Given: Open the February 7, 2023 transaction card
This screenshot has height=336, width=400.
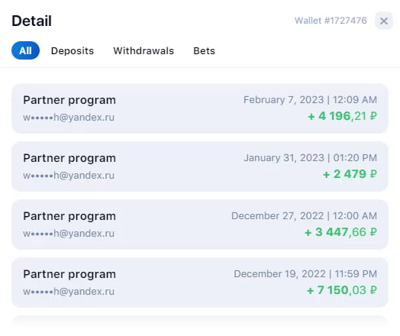Looking at the screenshot, I should (x=200, y=108).
